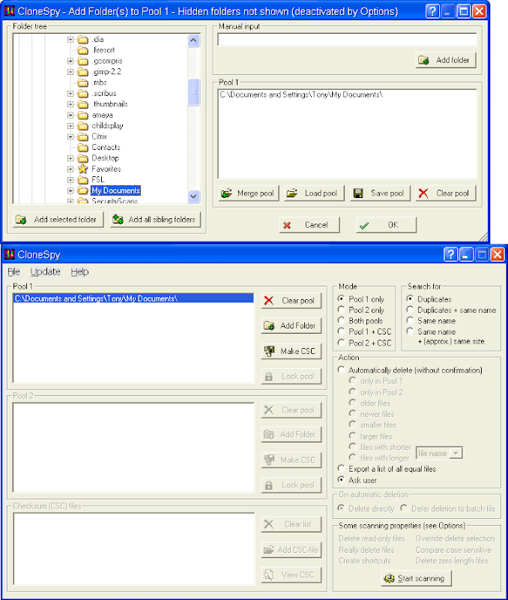508x600 pixels.
Task: Click the Add selected folder button
Action: point(58,220)
